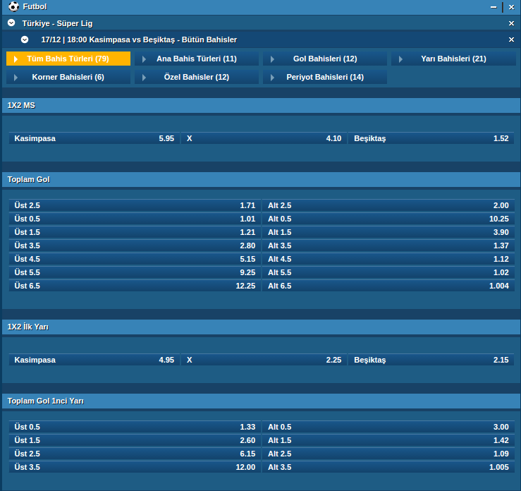The width and height of the screenshot is (521, 491).
Task: Close the Türkiye - Süper Lig row
Action: pos(511,23)
